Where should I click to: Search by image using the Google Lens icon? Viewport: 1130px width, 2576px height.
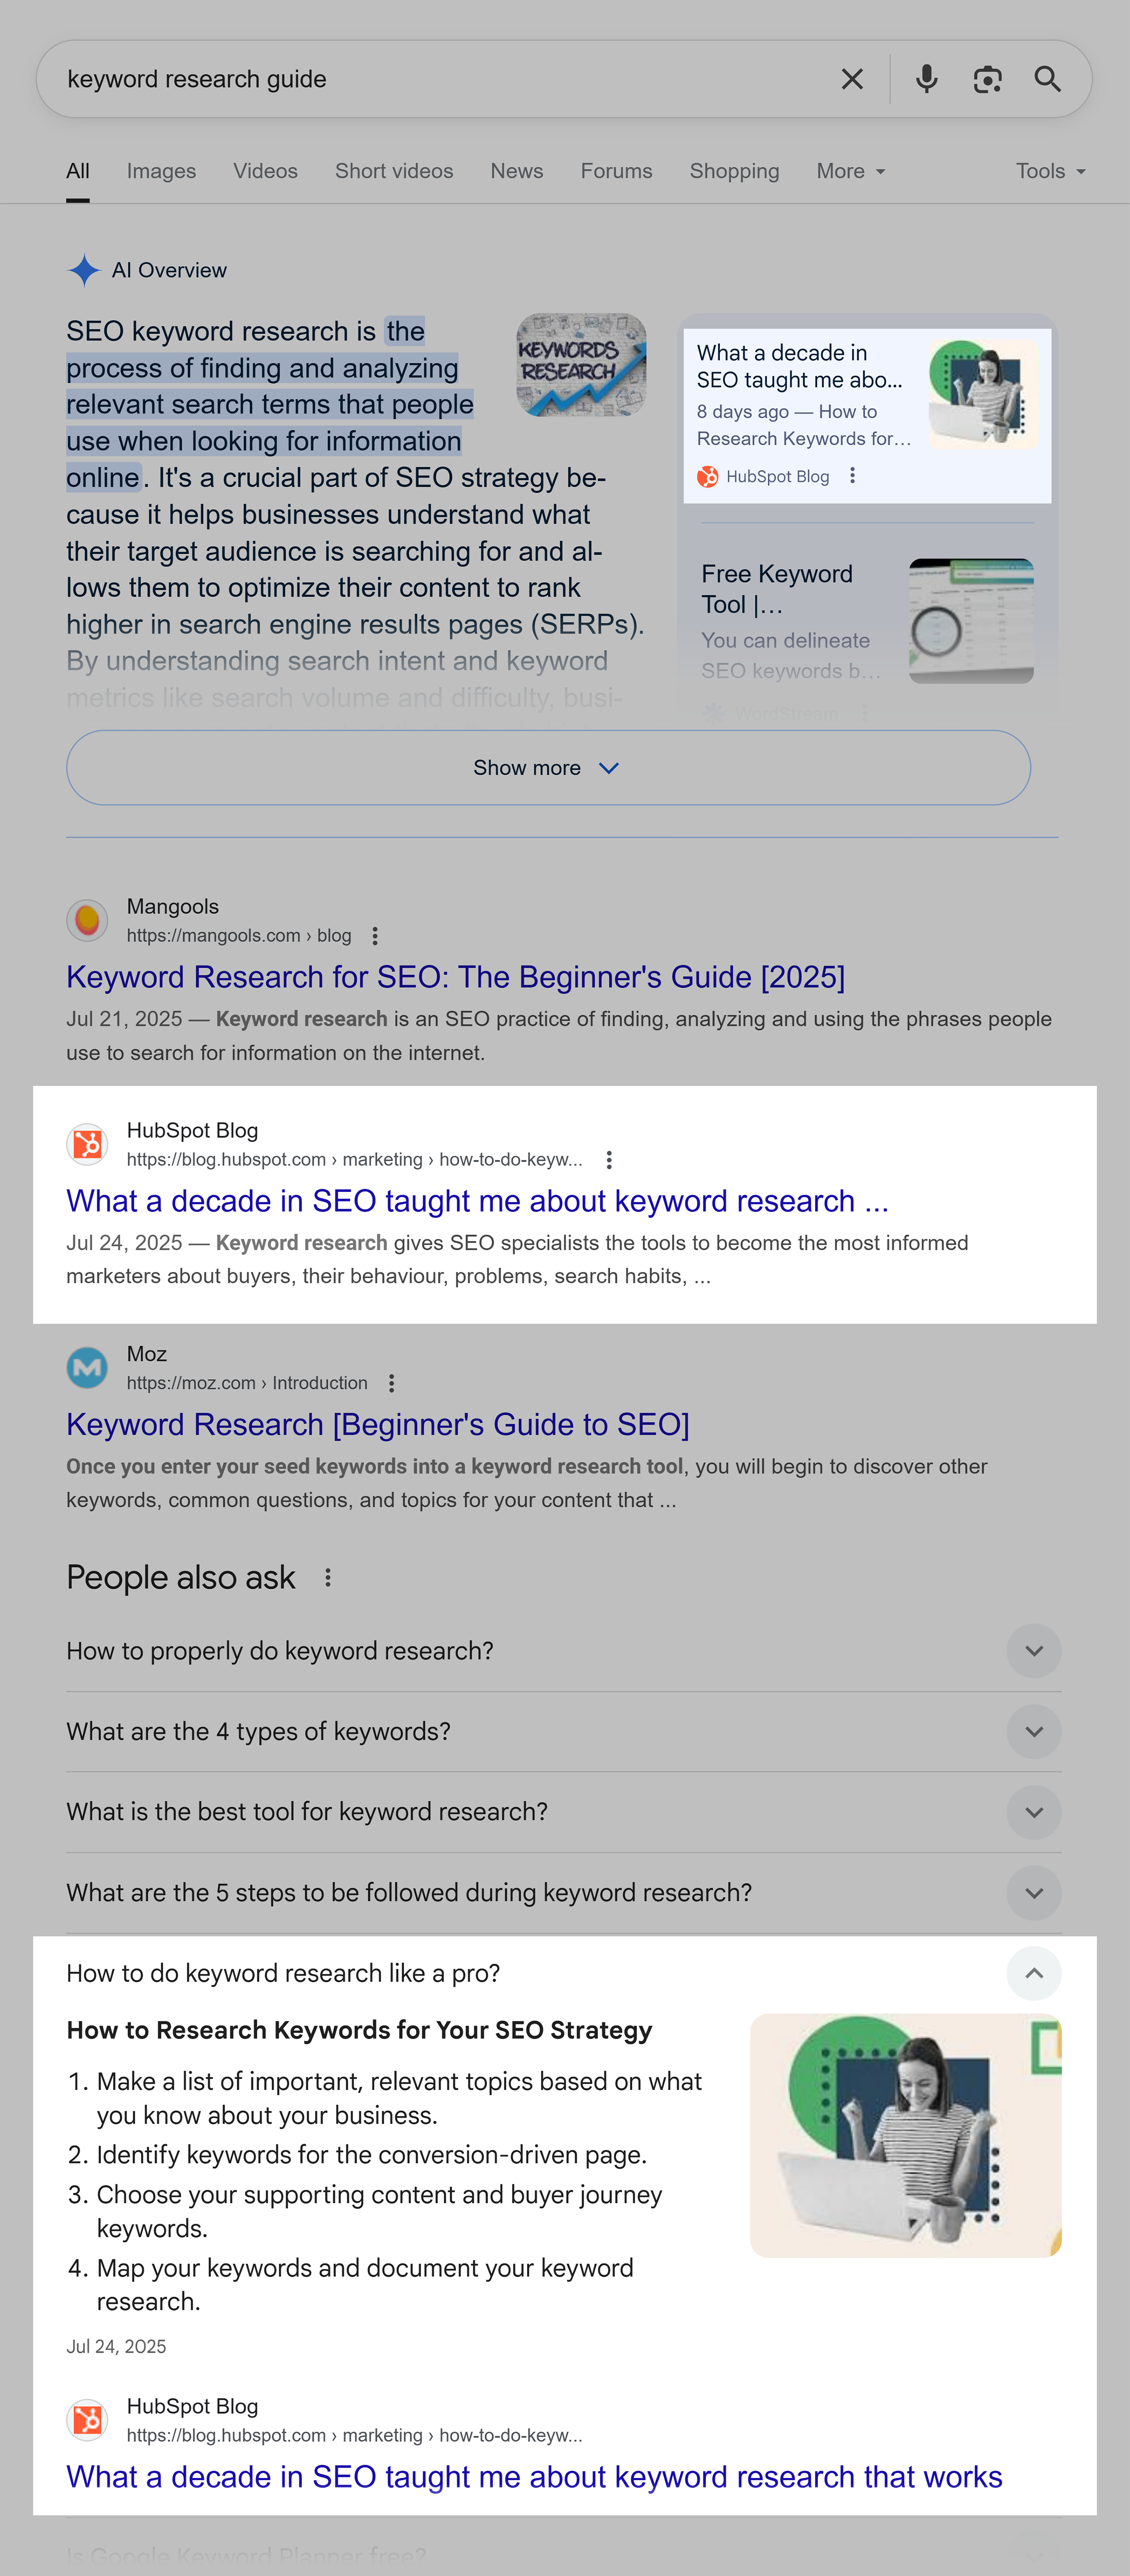(x=988, y=78)
